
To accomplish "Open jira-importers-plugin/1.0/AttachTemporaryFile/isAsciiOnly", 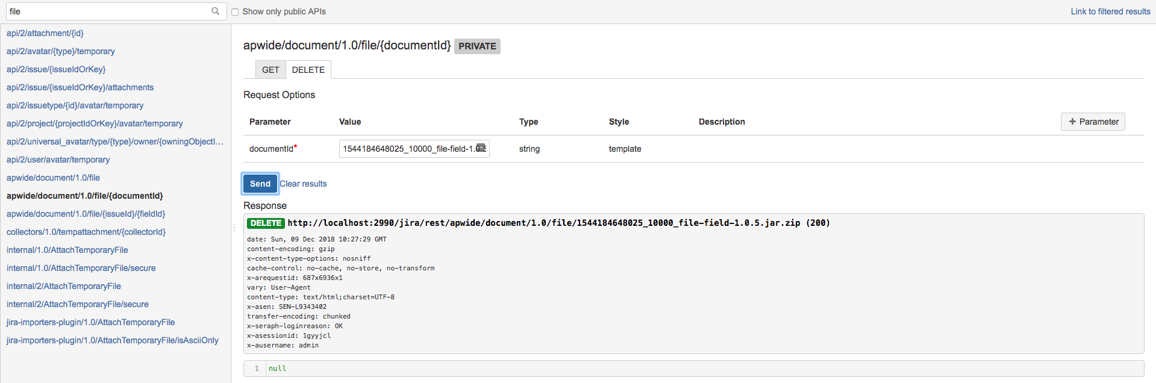I will pos(113,340).
